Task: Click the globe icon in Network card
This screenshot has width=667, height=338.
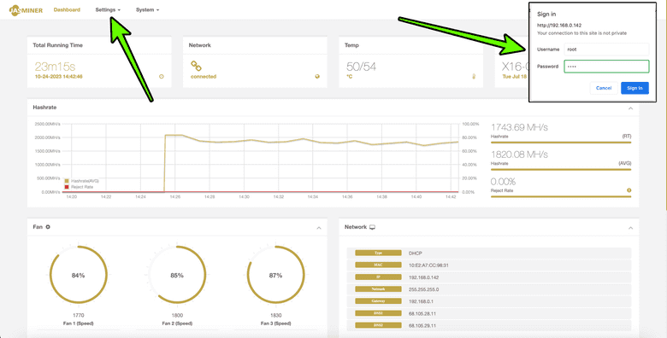Action: pos(317,77)
